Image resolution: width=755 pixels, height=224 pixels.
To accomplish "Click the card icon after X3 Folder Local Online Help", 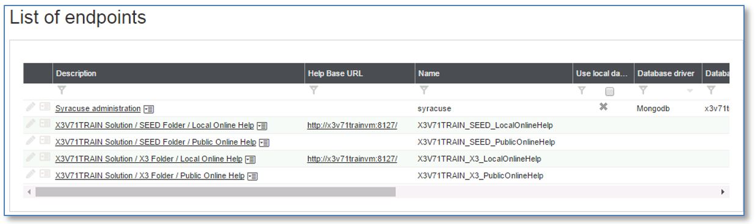I will pos(251,159).
